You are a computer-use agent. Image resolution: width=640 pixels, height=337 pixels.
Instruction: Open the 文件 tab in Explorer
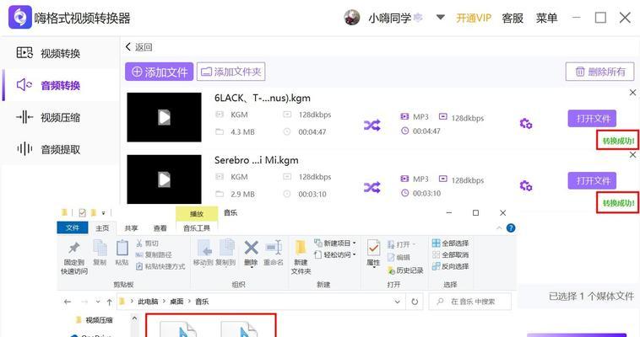(x=73, y=227)
